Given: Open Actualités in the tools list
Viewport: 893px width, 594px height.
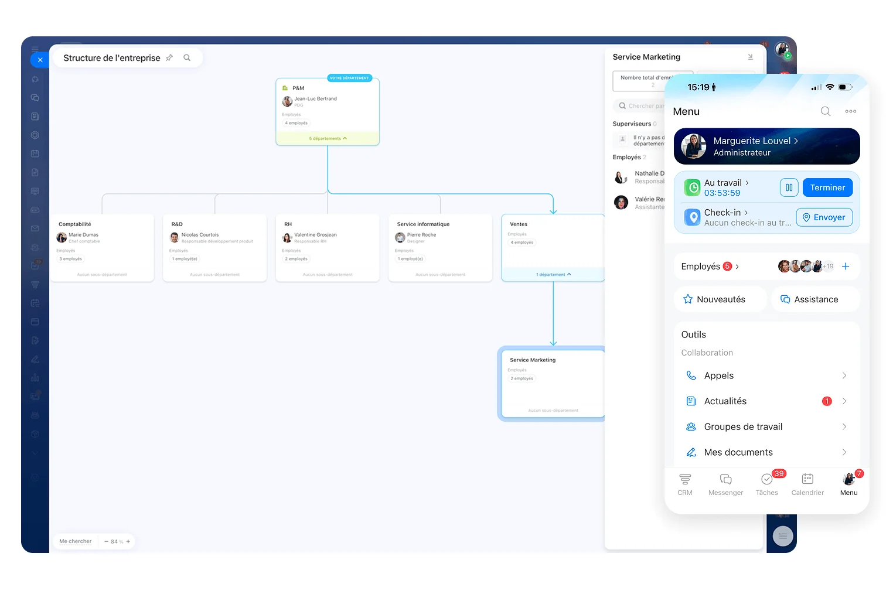Looking at the screenshot, I should 766,401.
